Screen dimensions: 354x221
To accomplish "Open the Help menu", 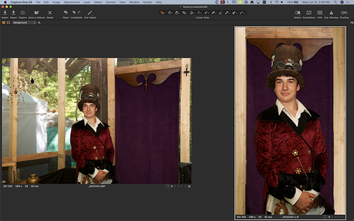I will [158, 2].
